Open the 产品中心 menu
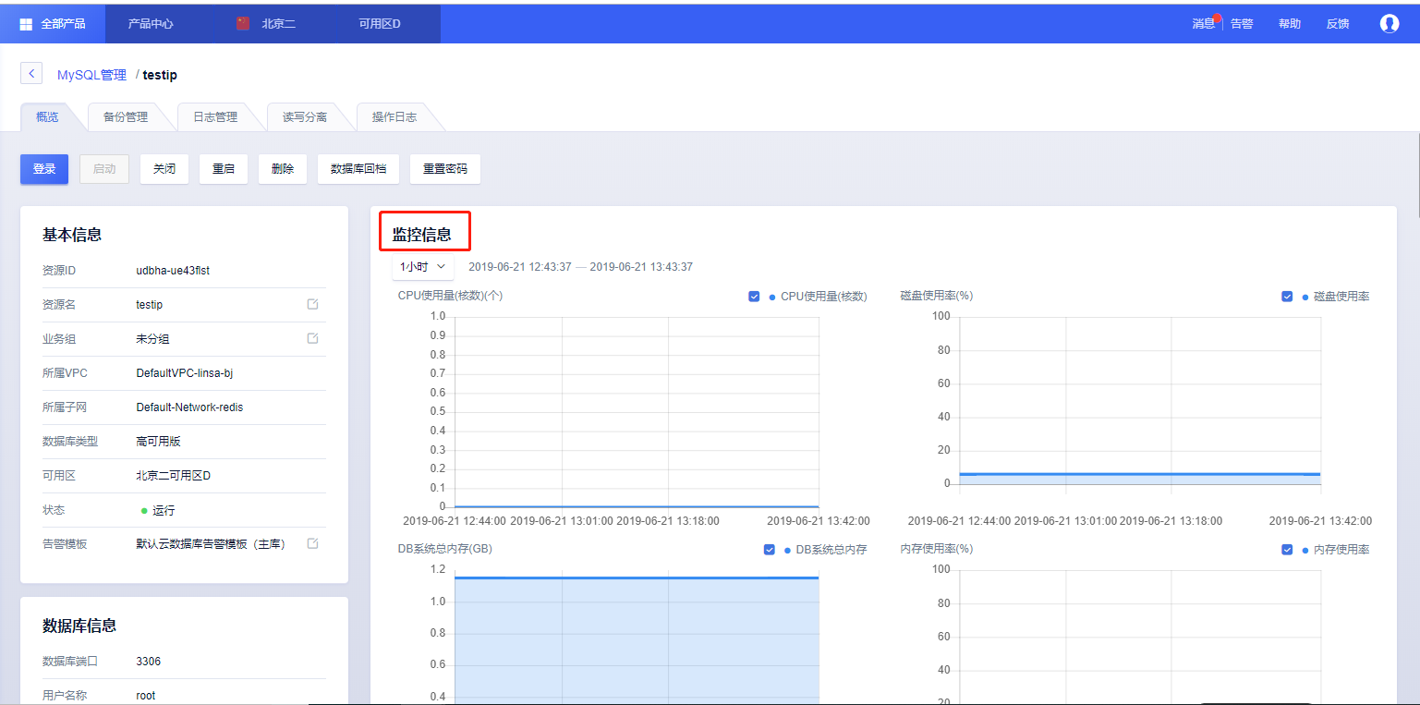The height and width of the screenshot is (705, 1420). (151, 23)
